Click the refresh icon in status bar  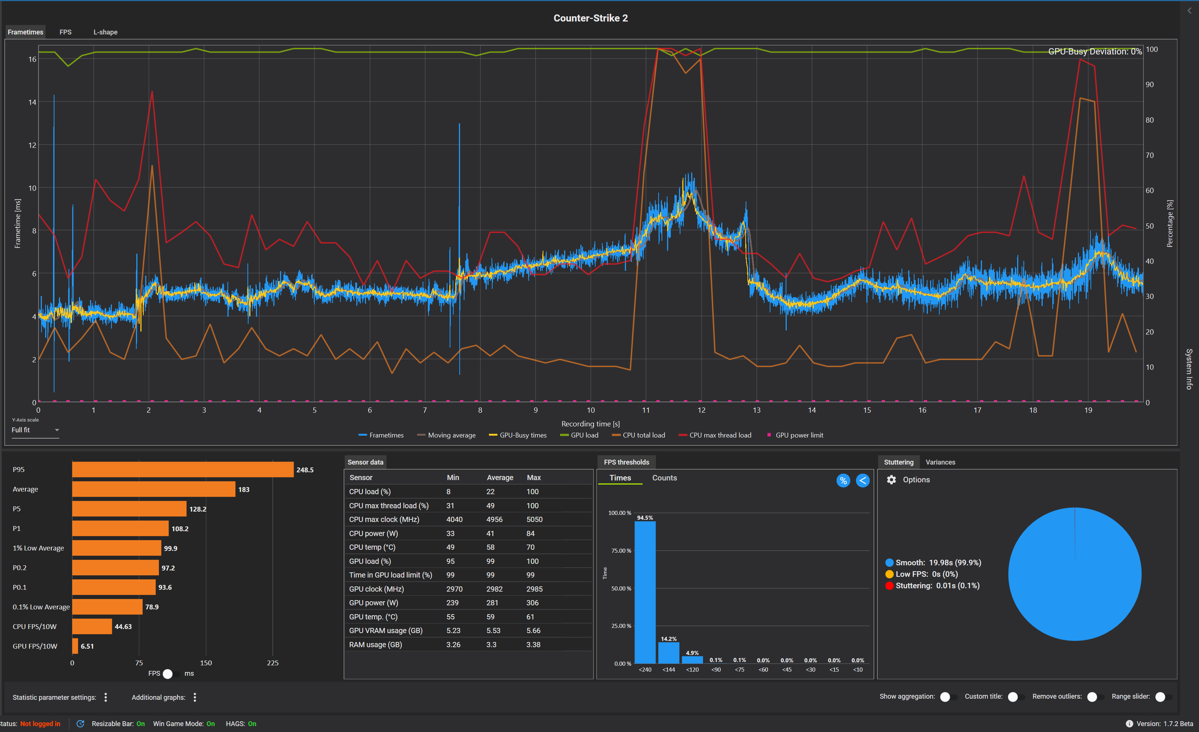[81, 723]
